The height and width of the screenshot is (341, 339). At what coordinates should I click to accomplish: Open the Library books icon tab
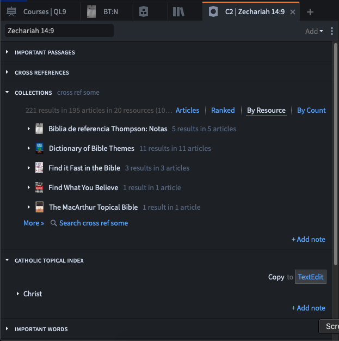tap(178, 12)
